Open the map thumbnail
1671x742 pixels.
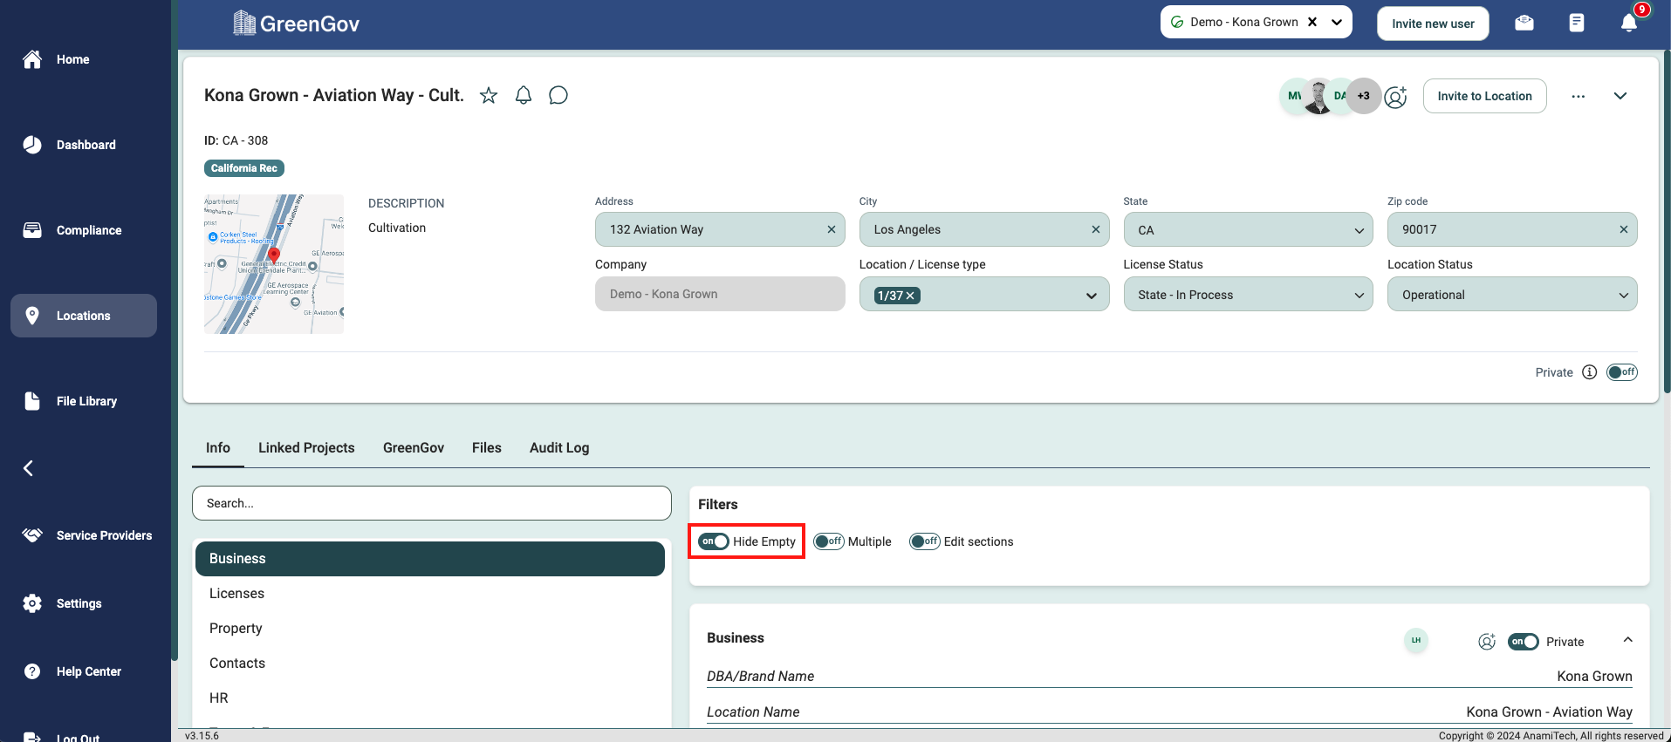[x=274, y=264]
